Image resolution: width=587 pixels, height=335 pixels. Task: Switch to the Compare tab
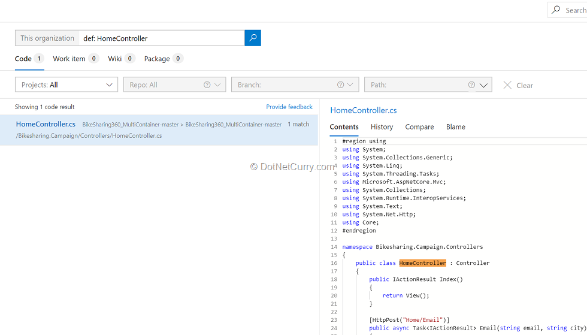(x=419, y=127)
